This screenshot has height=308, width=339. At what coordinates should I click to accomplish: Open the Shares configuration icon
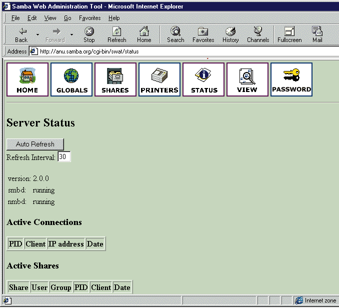(115, 79)
